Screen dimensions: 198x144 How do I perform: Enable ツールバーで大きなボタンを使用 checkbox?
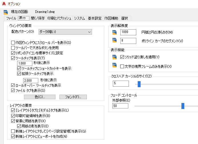[x=13, y=48]
